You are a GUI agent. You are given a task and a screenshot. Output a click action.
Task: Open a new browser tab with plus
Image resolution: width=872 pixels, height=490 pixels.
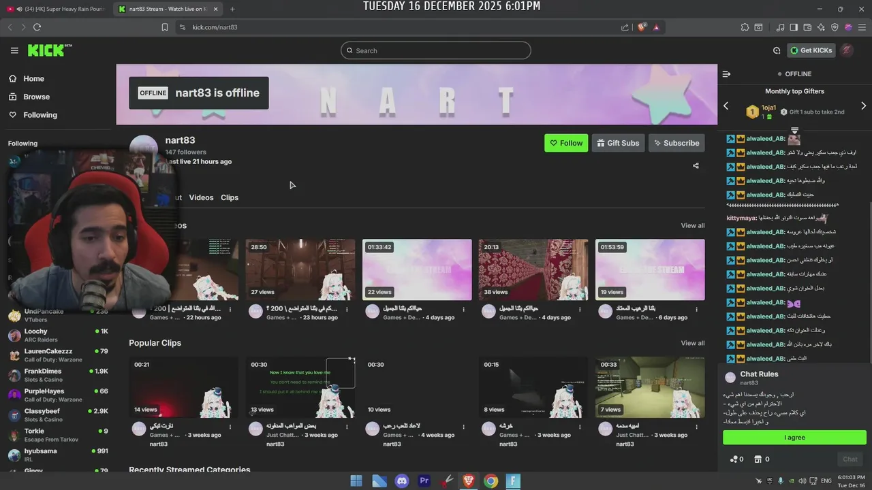coord(232,9)
